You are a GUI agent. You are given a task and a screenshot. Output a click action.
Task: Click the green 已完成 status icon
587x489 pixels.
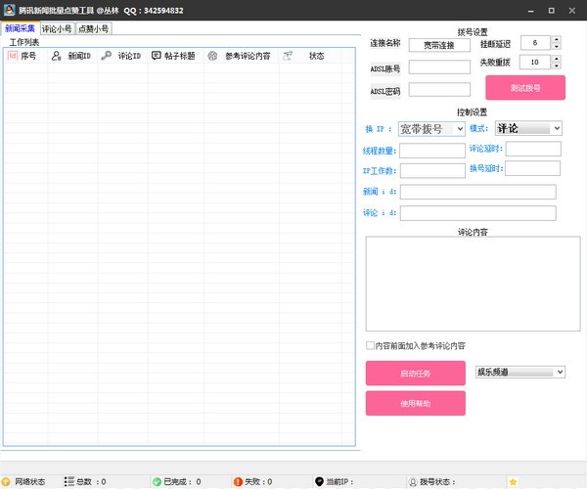(157, 481)
